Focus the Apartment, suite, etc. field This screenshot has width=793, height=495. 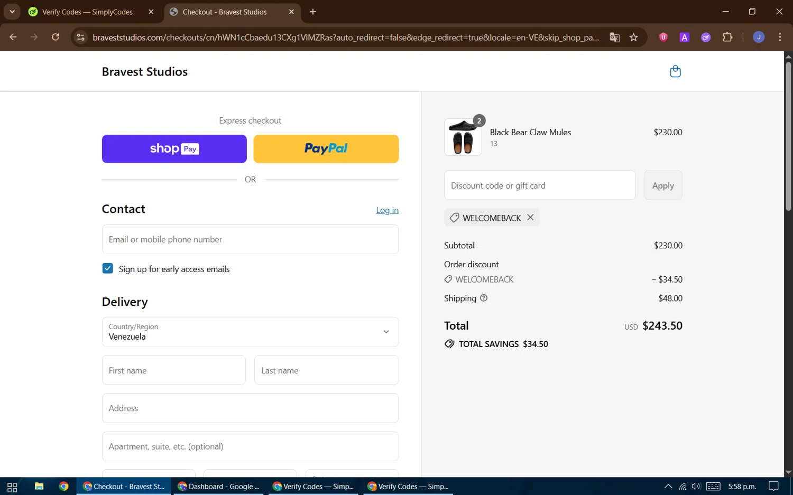(250, 446)
